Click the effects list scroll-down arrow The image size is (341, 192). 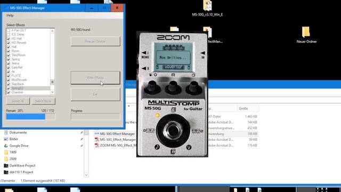pos(52,92)
